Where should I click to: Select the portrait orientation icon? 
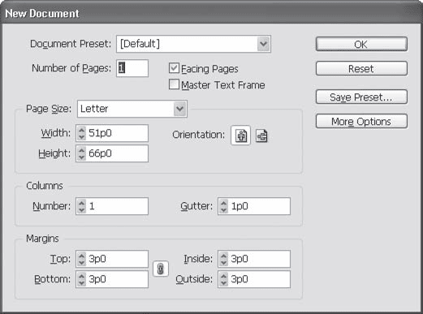240,135
